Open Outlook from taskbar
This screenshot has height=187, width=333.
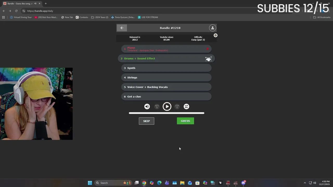tap(190, 183)
